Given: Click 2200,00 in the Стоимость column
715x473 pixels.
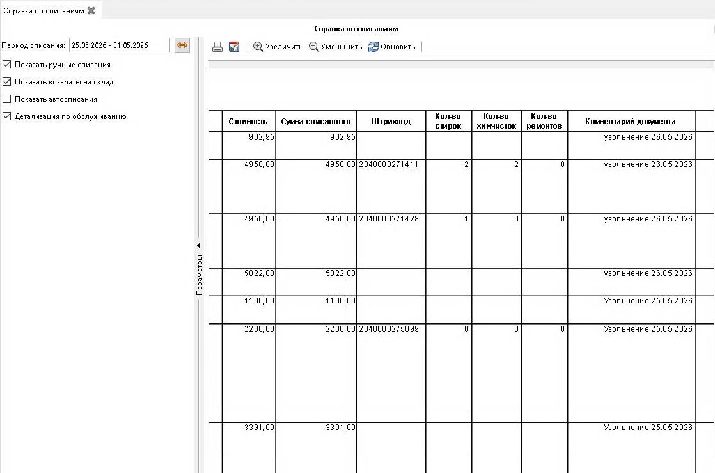Looking at the screenshot, I should (259, 329).
